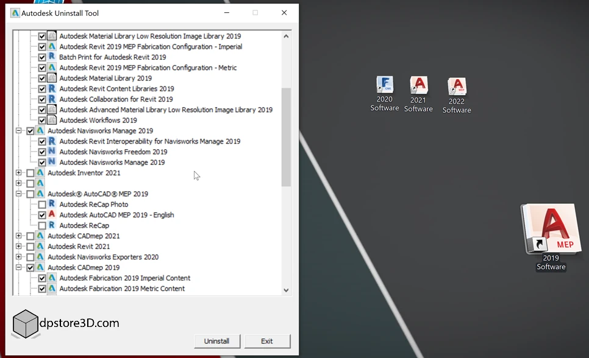Click the Autodesk Material Library 2019 icon
The width and height of the screenshot is (589, 358).
[x=52, y=78]
